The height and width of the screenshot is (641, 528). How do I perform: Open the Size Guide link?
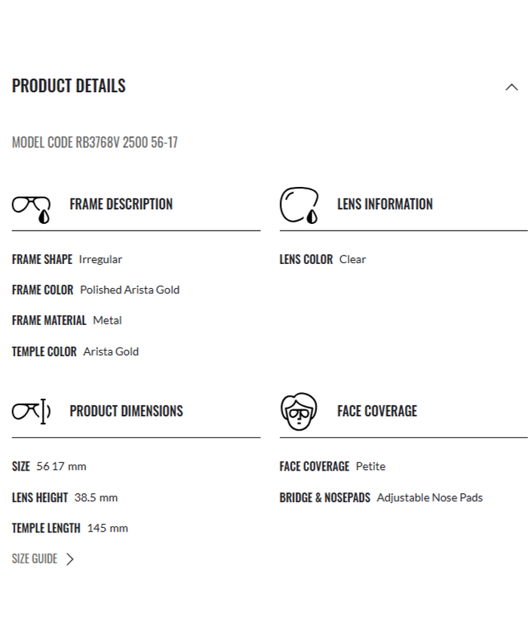click(x=35, y=559)
